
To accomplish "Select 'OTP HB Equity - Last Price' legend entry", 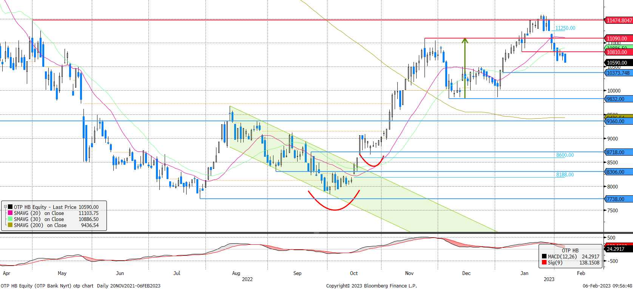I will click(x=45, y=207).
